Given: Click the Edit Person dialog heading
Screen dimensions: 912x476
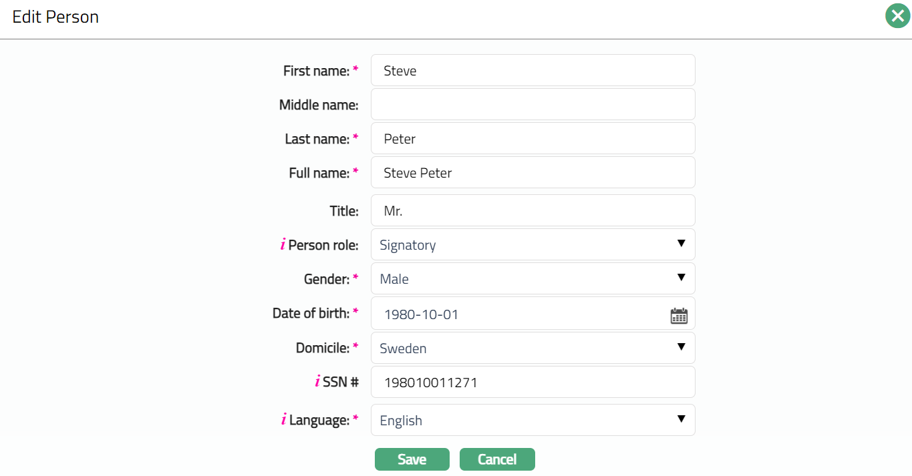Looking at the screenshot, I should tap(55, 17).
